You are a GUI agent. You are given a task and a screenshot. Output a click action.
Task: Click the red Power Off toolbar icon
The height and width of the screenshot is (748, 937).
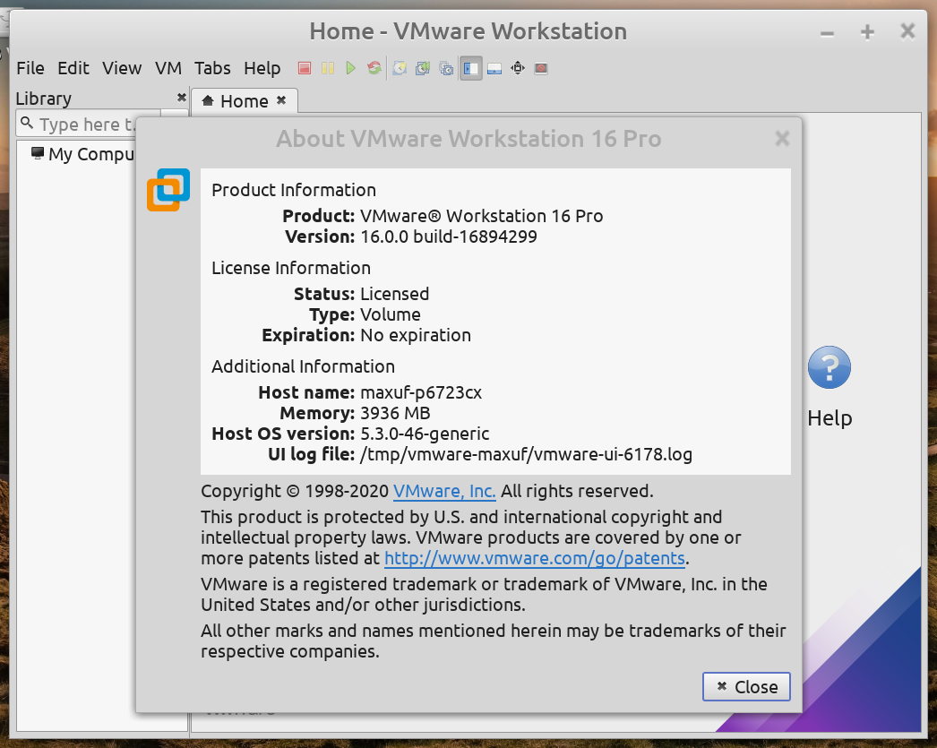[305, 69]
